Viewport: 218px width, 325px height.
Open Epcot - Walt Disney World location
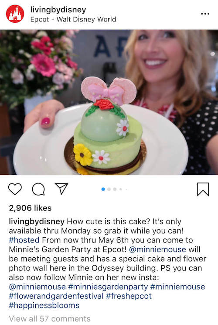pos(73,20)
